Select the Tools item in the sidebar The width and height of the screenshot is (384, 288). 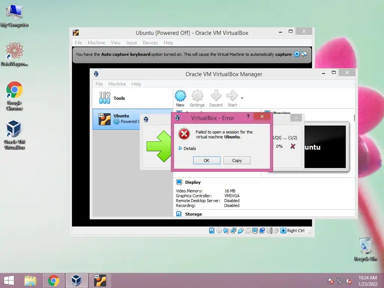tap(132, 98)
